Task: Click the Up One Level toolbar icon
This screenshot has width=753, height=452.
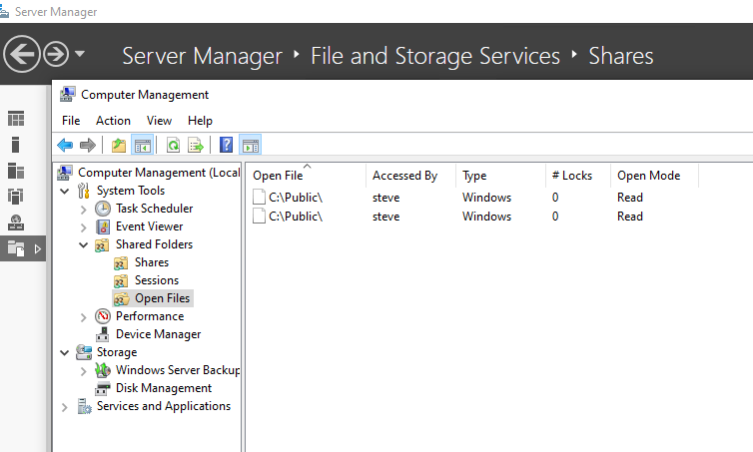Action: click(120, 146)
